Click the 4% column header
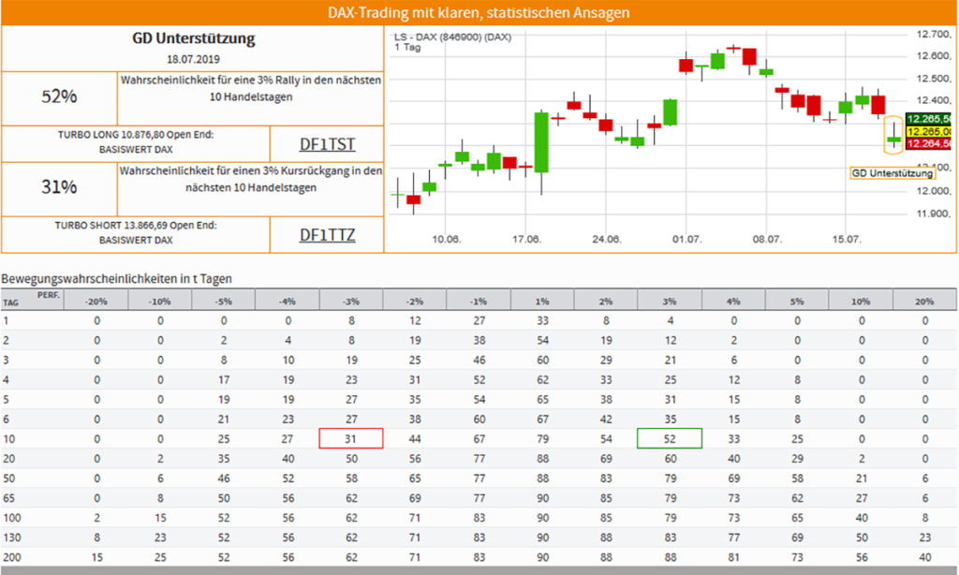This screenshot has height=575, width=959. click(x=733, y=301)
